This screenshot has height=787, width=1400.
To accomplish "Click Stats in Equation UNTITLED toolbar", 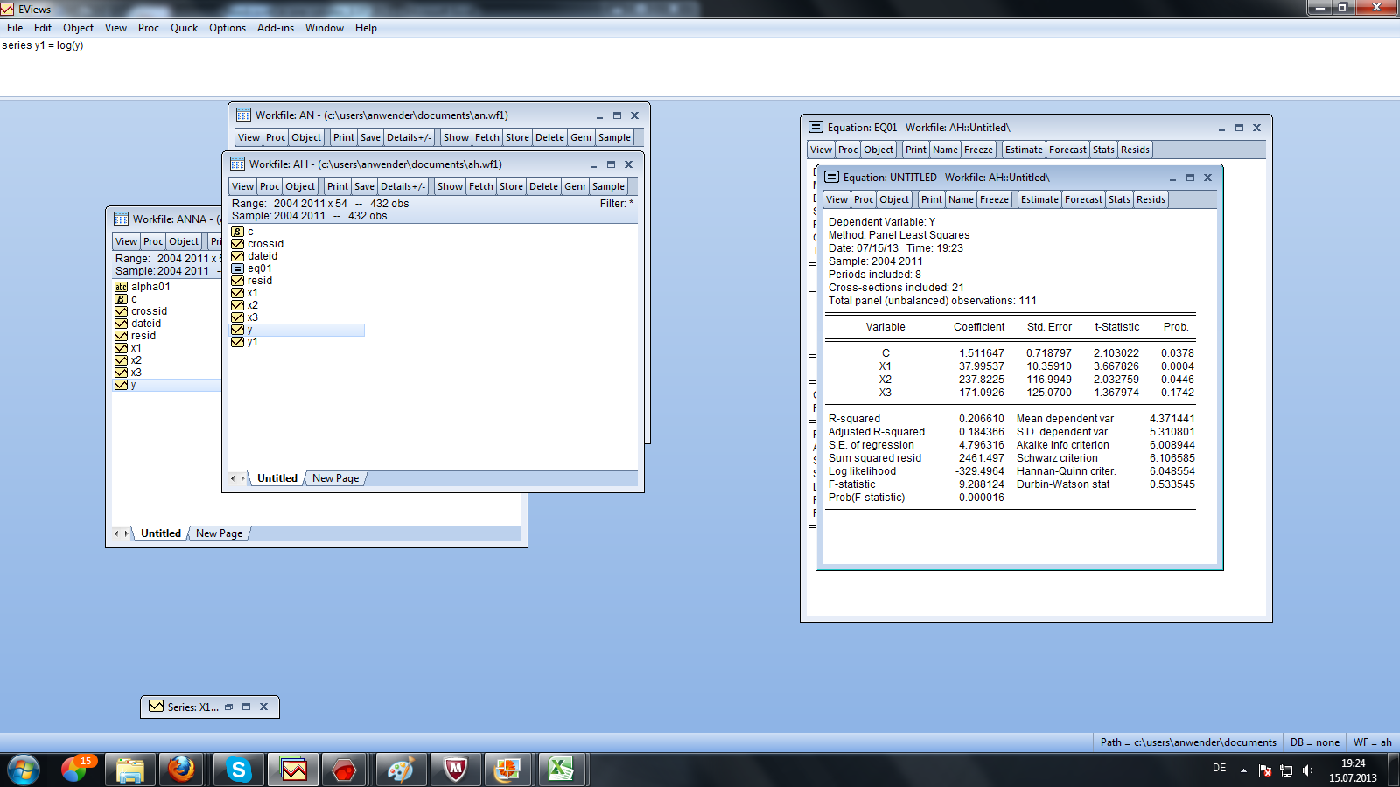I will click(x=1119, y=199).
